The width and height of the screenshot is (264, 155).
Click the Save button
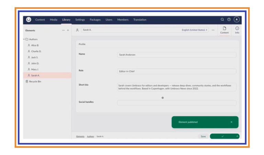coord(203,136)
